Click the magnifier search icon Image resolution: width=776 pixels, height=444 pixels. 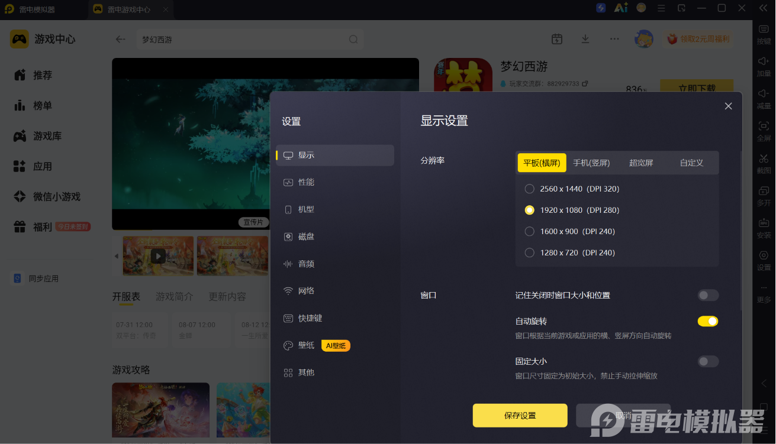[x=353, y=40]
